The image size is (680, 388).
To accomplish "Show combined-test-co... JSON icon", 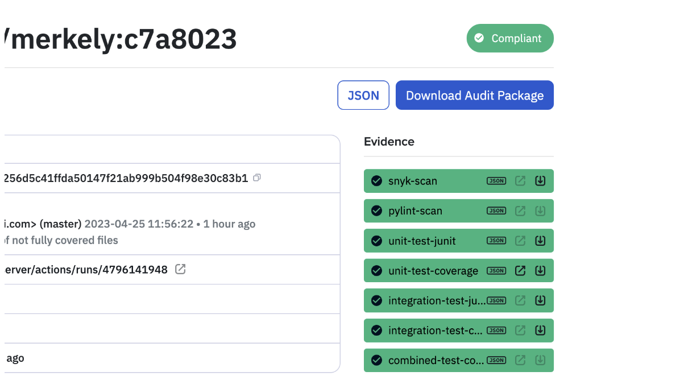I will click(x=496, y=360).
